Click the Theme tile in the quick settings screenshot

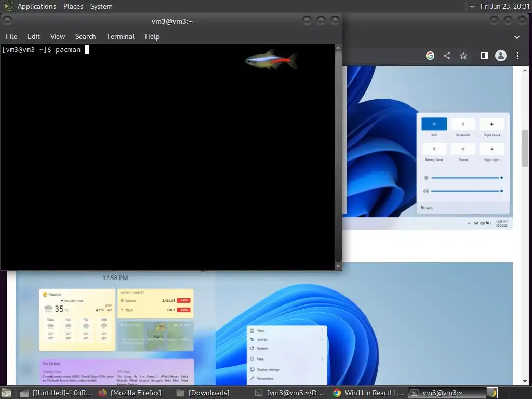(463, 149)
